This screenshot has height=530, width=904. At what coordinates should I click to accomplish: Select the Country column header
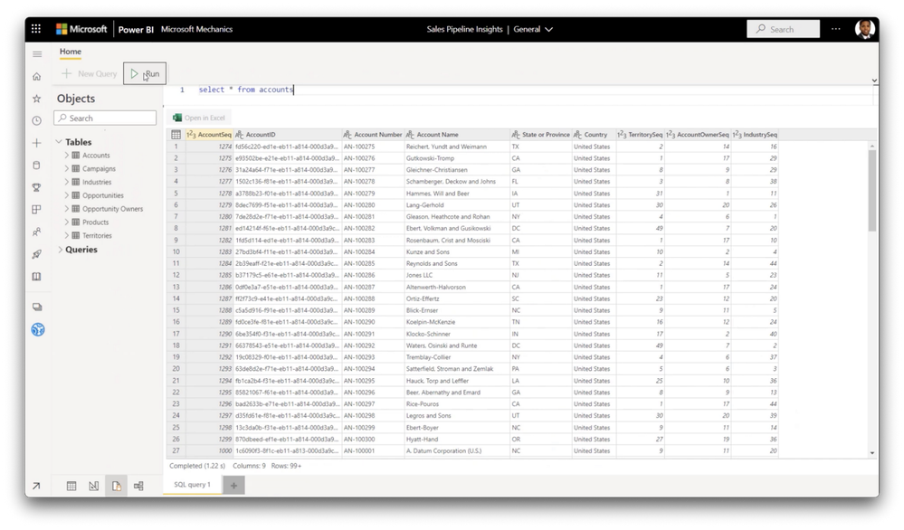(594, 135)
